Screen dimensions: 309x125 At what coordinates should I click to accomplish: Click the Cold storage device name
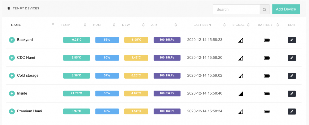click(x=28, y=76)
